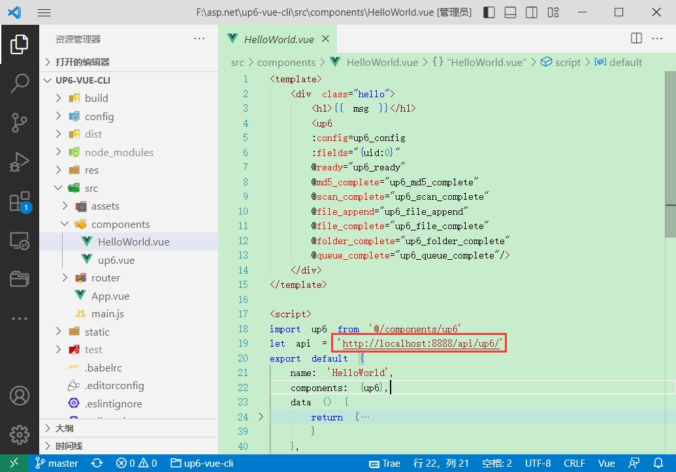Open Run and Debug view
Viewport: 676px width, 472px height.
(20, 161)
